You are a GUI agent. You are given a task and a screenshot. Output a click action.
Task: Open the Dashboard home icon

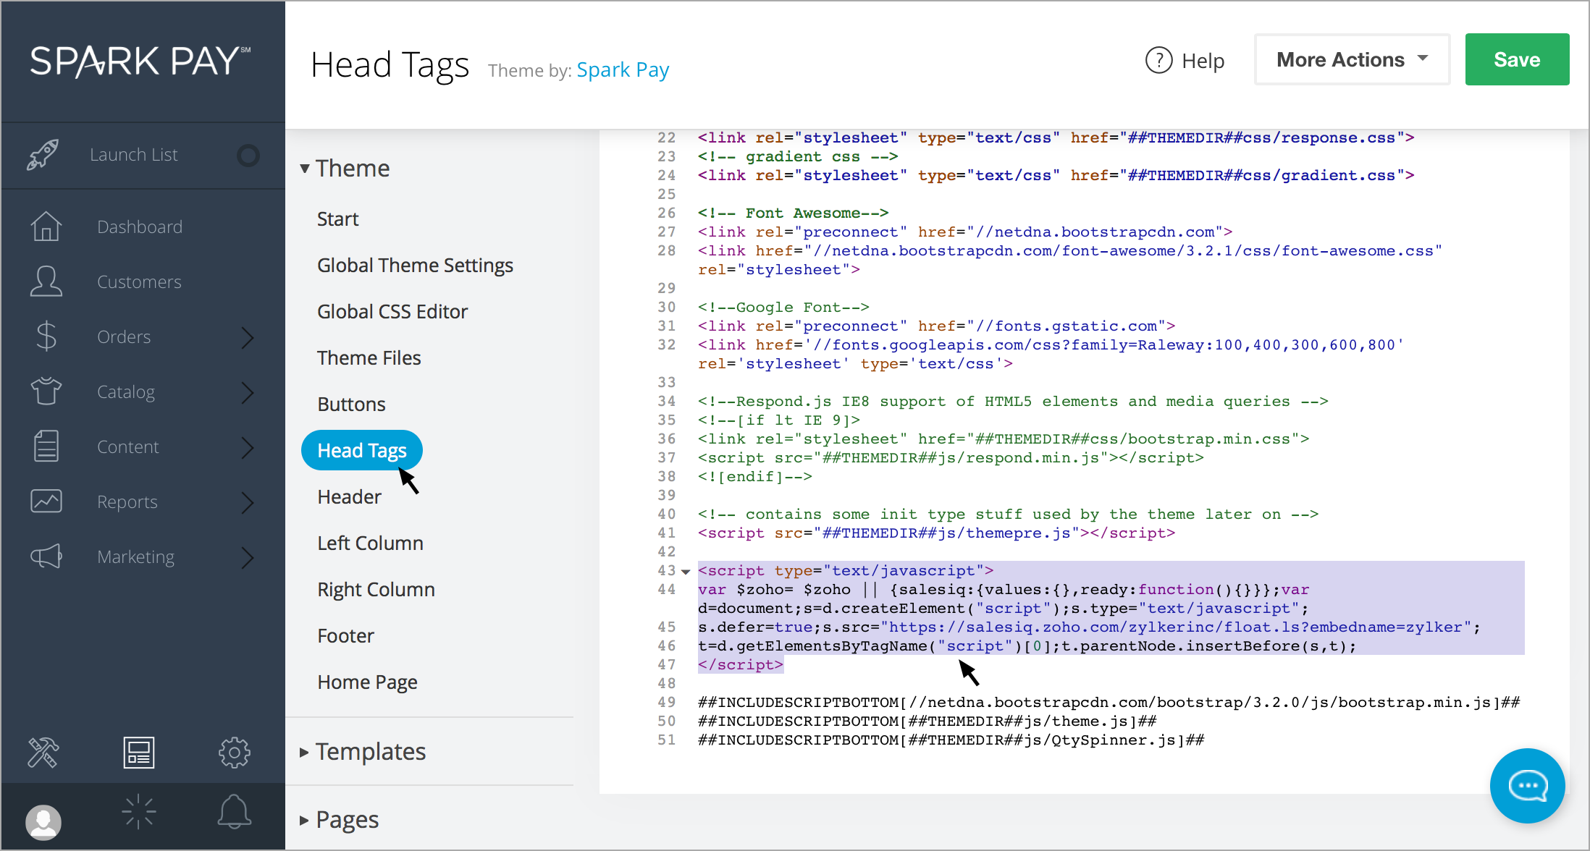(x=46, y=226)
